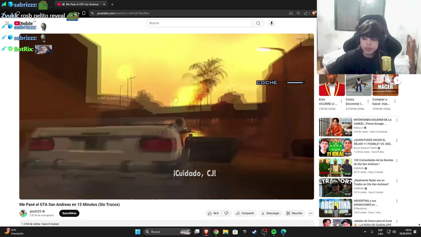Image resolution: width=421 pixels, height=237 pixels.
Task: Open Rubius Z channel link
Action: click(358, 128)
